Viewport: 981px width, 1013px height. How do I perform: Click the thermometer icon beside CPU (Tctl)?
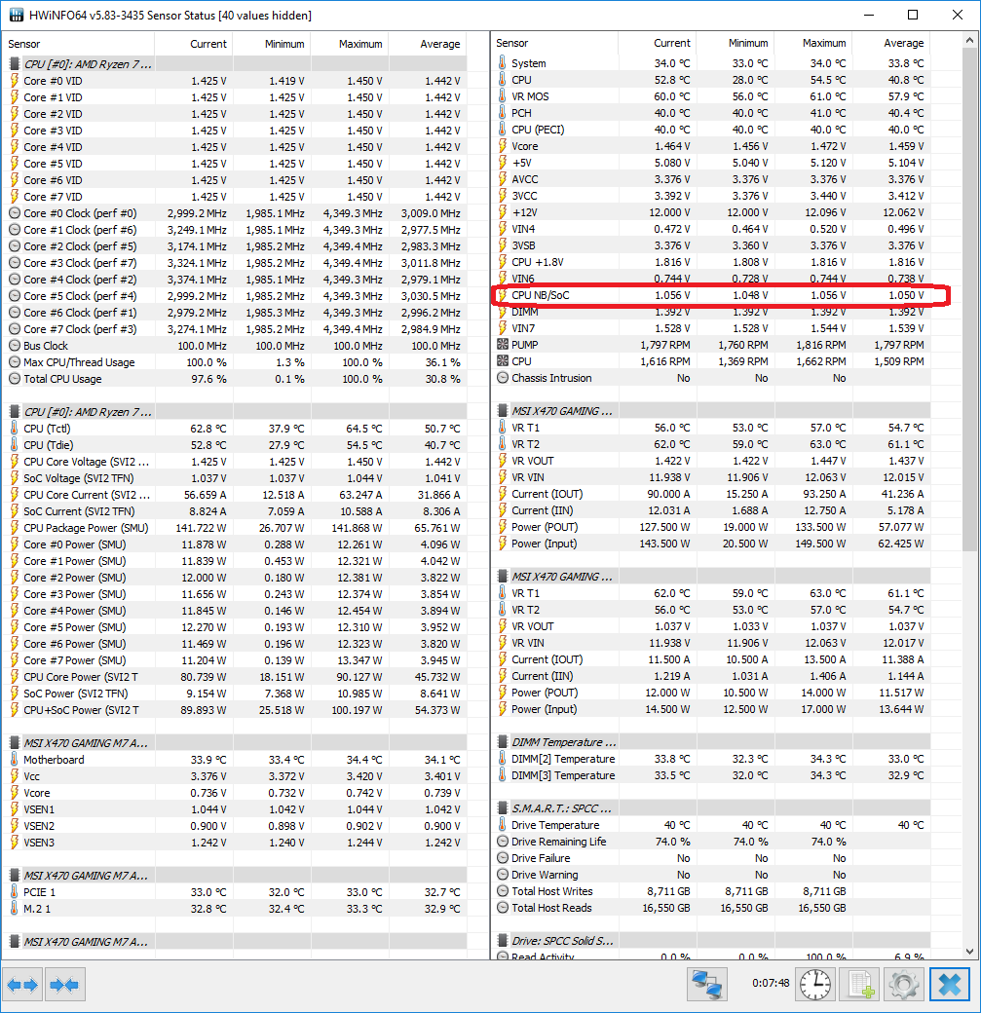[x=15, y=429]
